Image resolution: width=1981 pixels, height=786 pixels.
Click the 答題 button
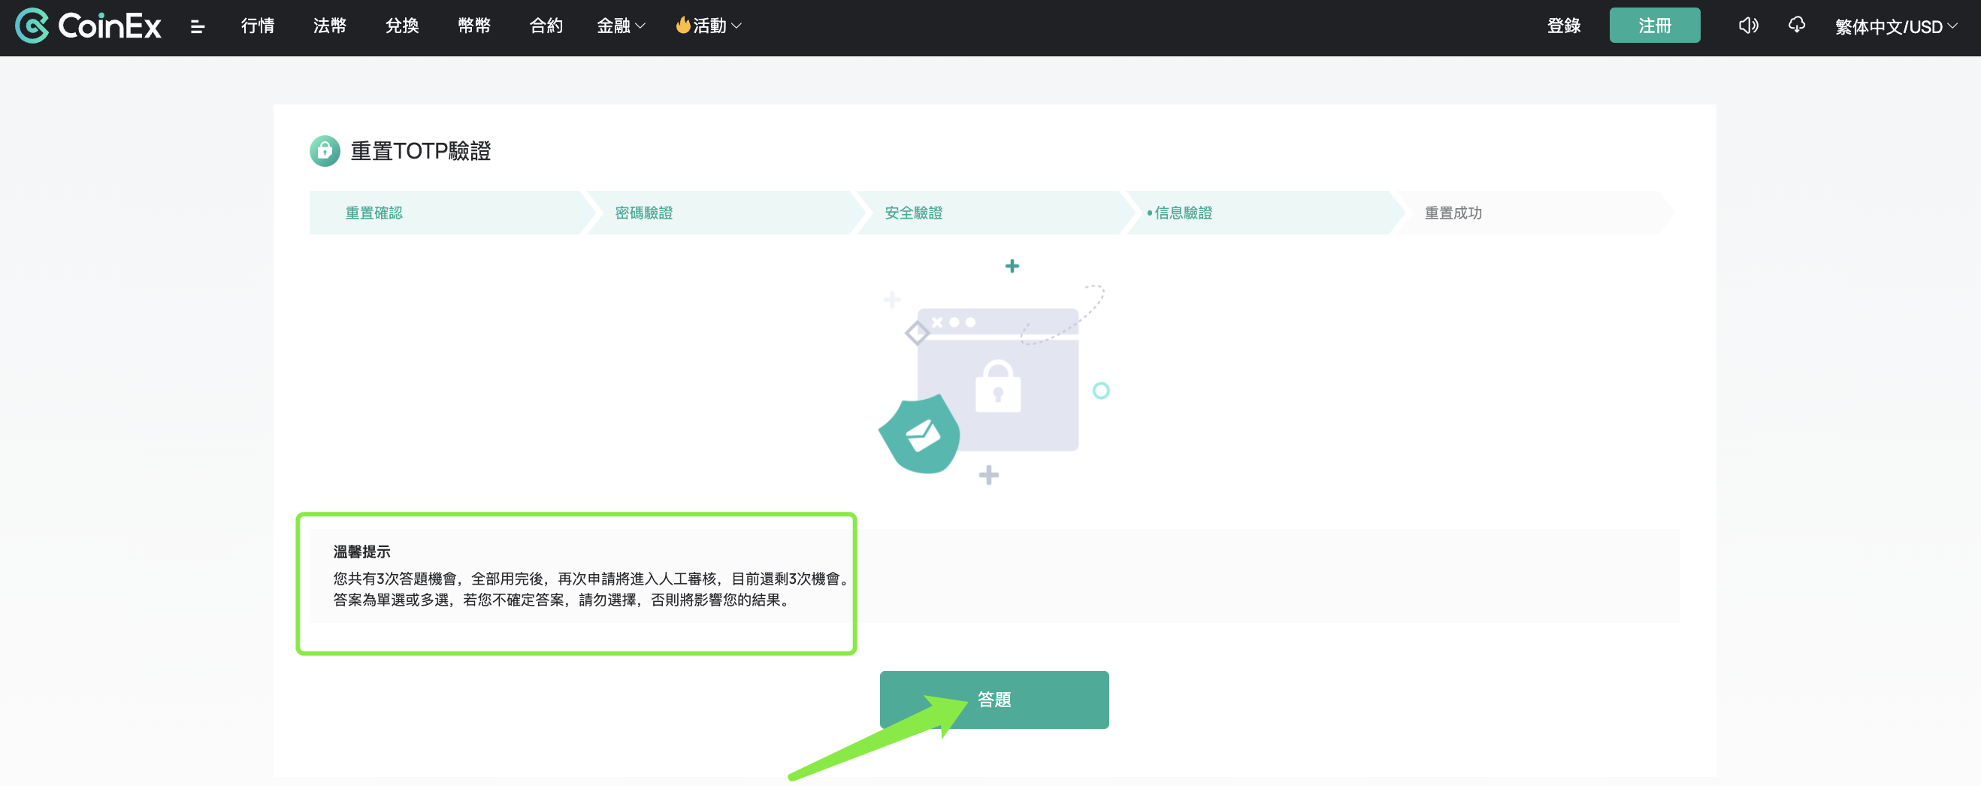pyautogui.click(x=994, y=699)
